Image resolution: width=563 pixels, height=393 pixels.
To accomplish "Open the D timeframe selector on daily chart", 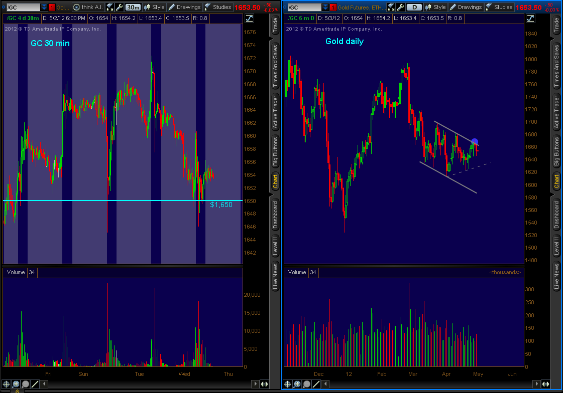I will [x=414, y=7].
